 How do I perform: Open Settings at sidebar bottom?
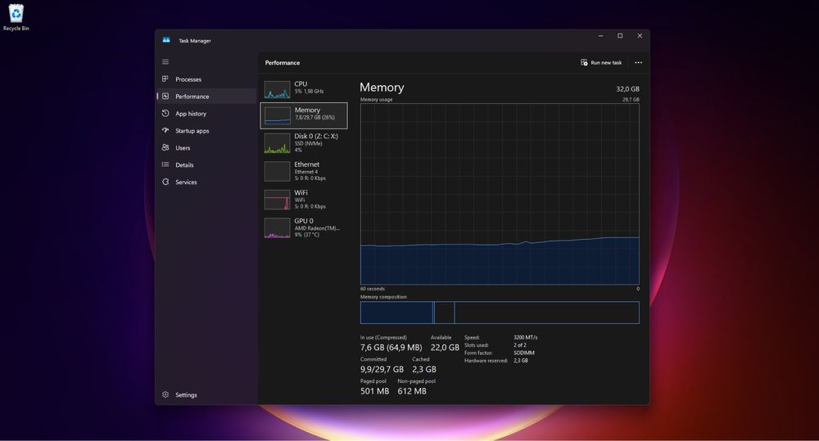tap(206, 394)
